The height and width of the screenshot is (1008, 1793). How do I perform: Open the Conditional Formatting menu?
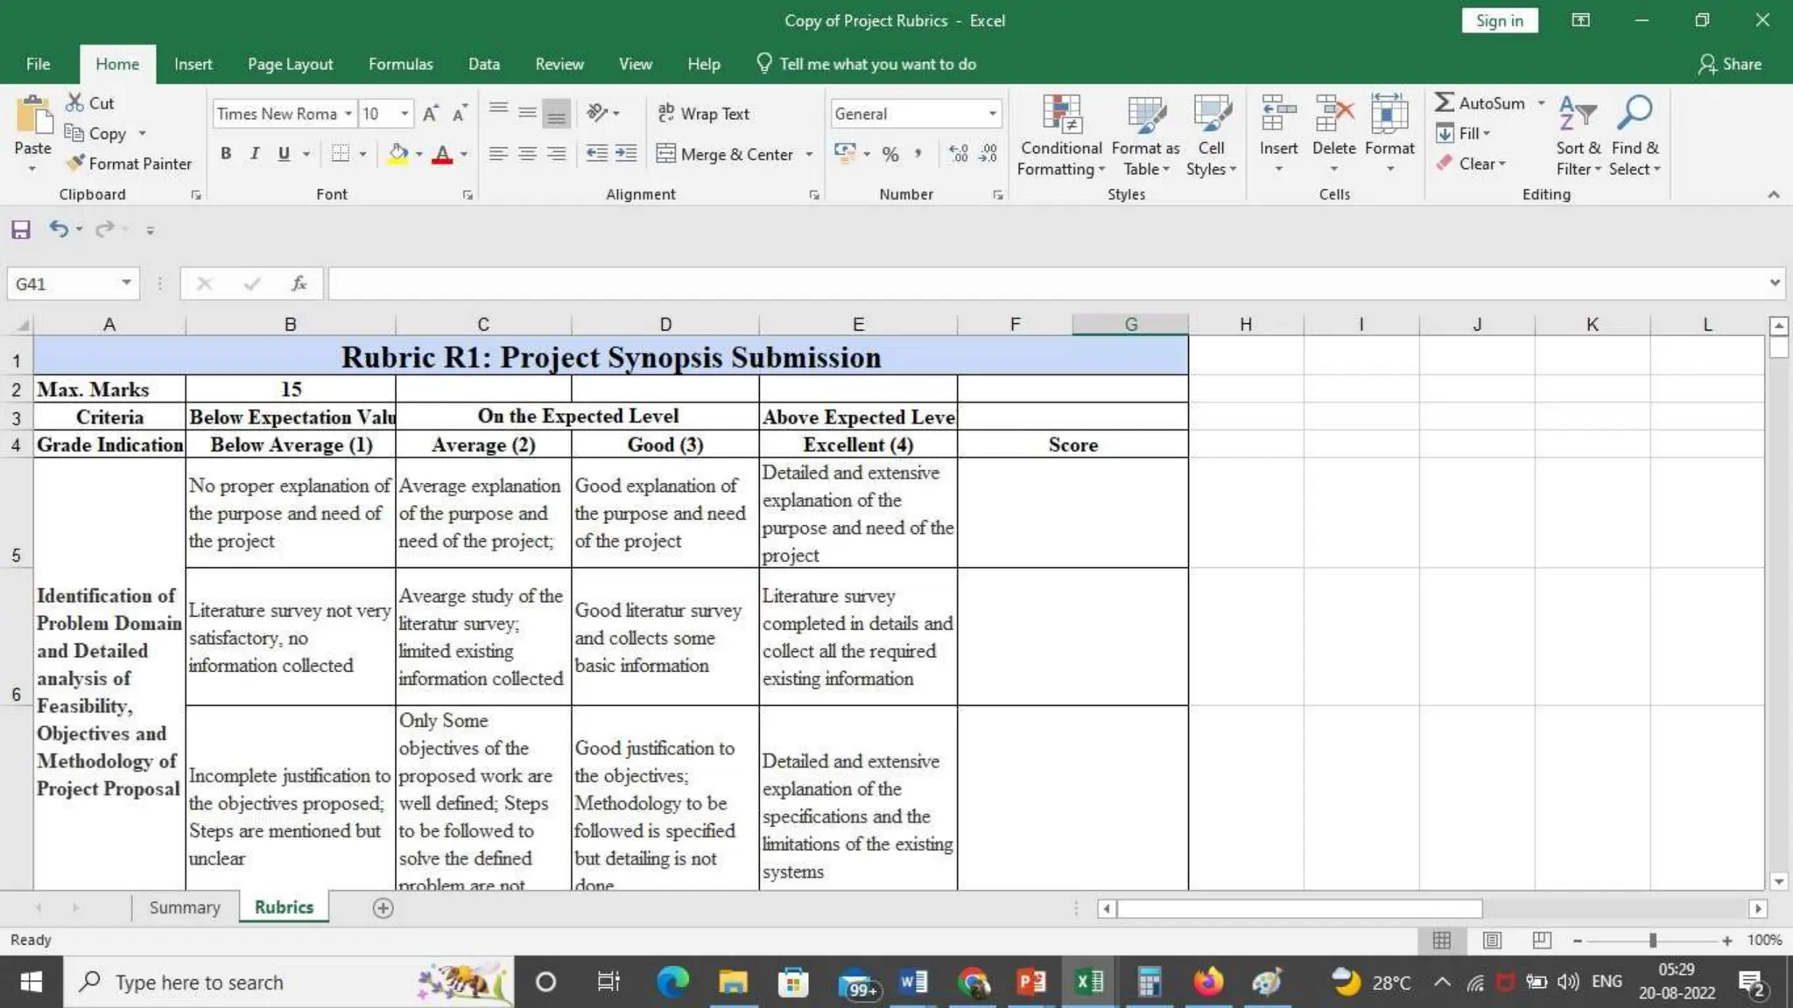[1061, 136]
